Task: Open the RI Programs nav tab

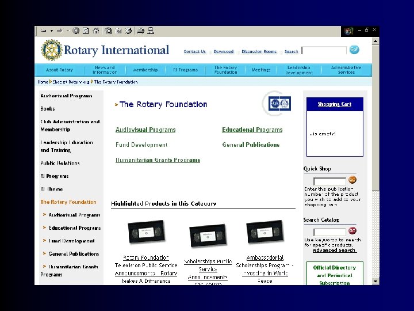Action: coord(185,70)
